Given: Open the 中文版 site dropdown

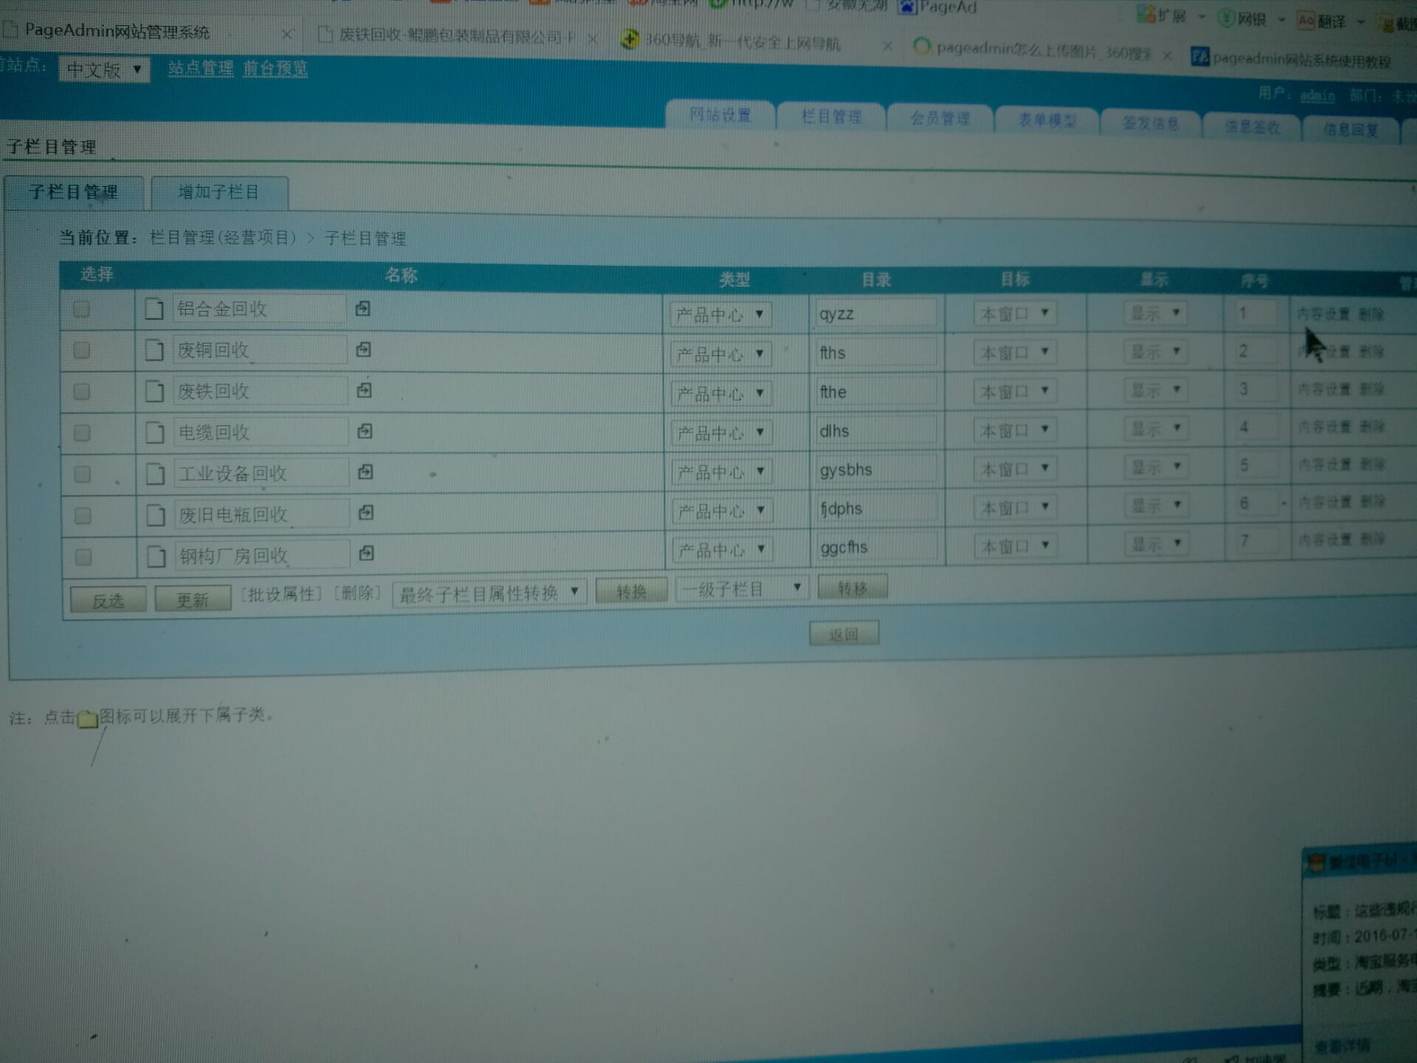Looking at the screenshot, I should 104,70.
